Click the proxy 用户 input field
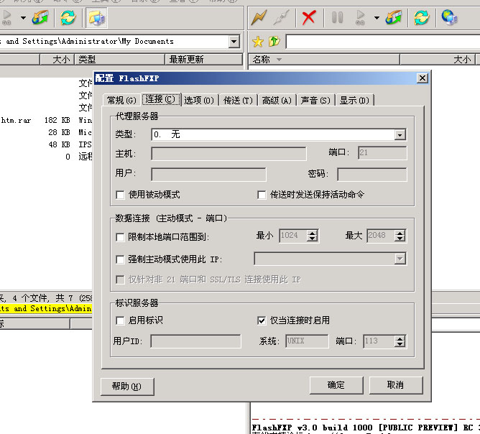The height and width of the screenshot is (434, 480). tap(208, 174)
